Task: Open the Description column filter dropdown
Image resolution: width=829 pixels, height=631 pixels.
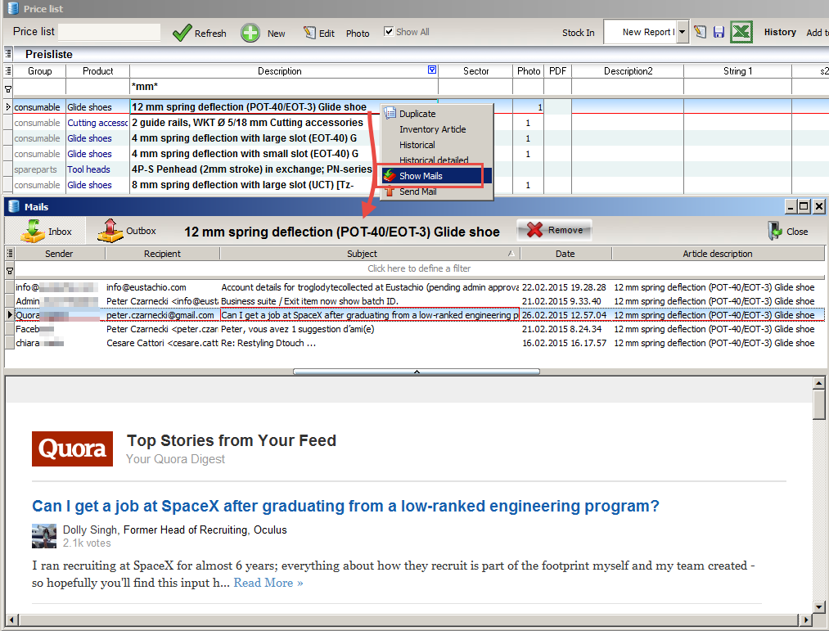Action: (432, 70)
